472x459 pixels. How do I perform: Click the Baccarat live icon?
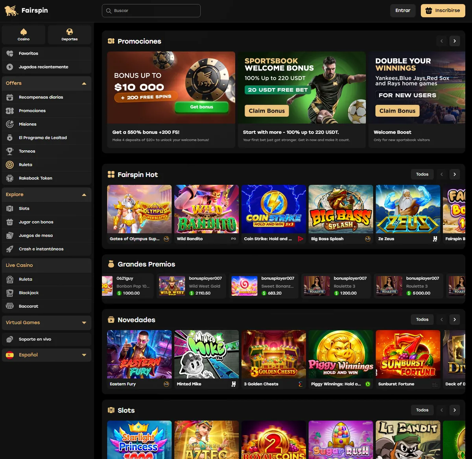(x=10, y=306)
